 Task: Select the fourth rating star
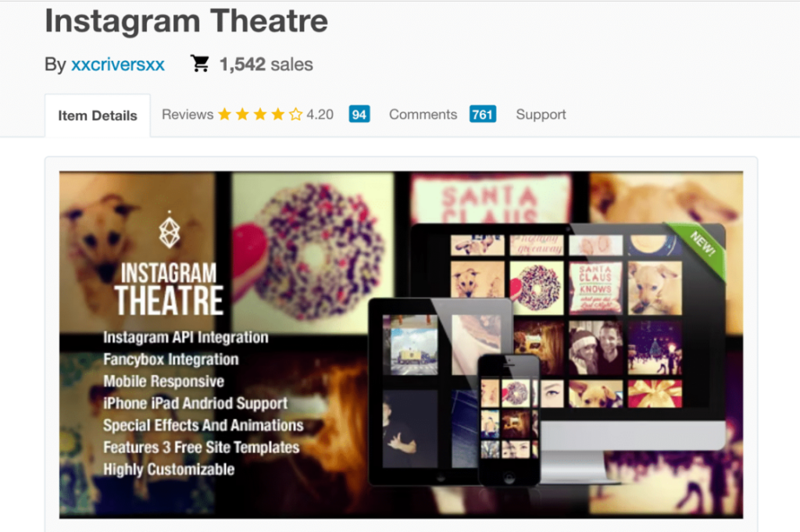(x=278, y=114)
